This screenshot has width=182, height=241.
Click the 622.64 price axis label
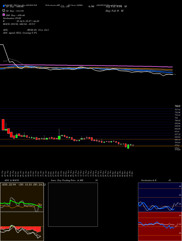(178, 137)
